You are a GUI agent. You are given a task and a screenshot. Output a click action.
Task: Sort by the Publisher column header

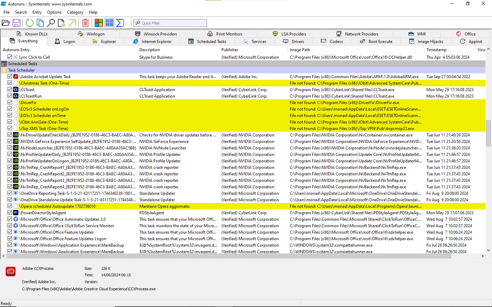click(x=253, y=50)
